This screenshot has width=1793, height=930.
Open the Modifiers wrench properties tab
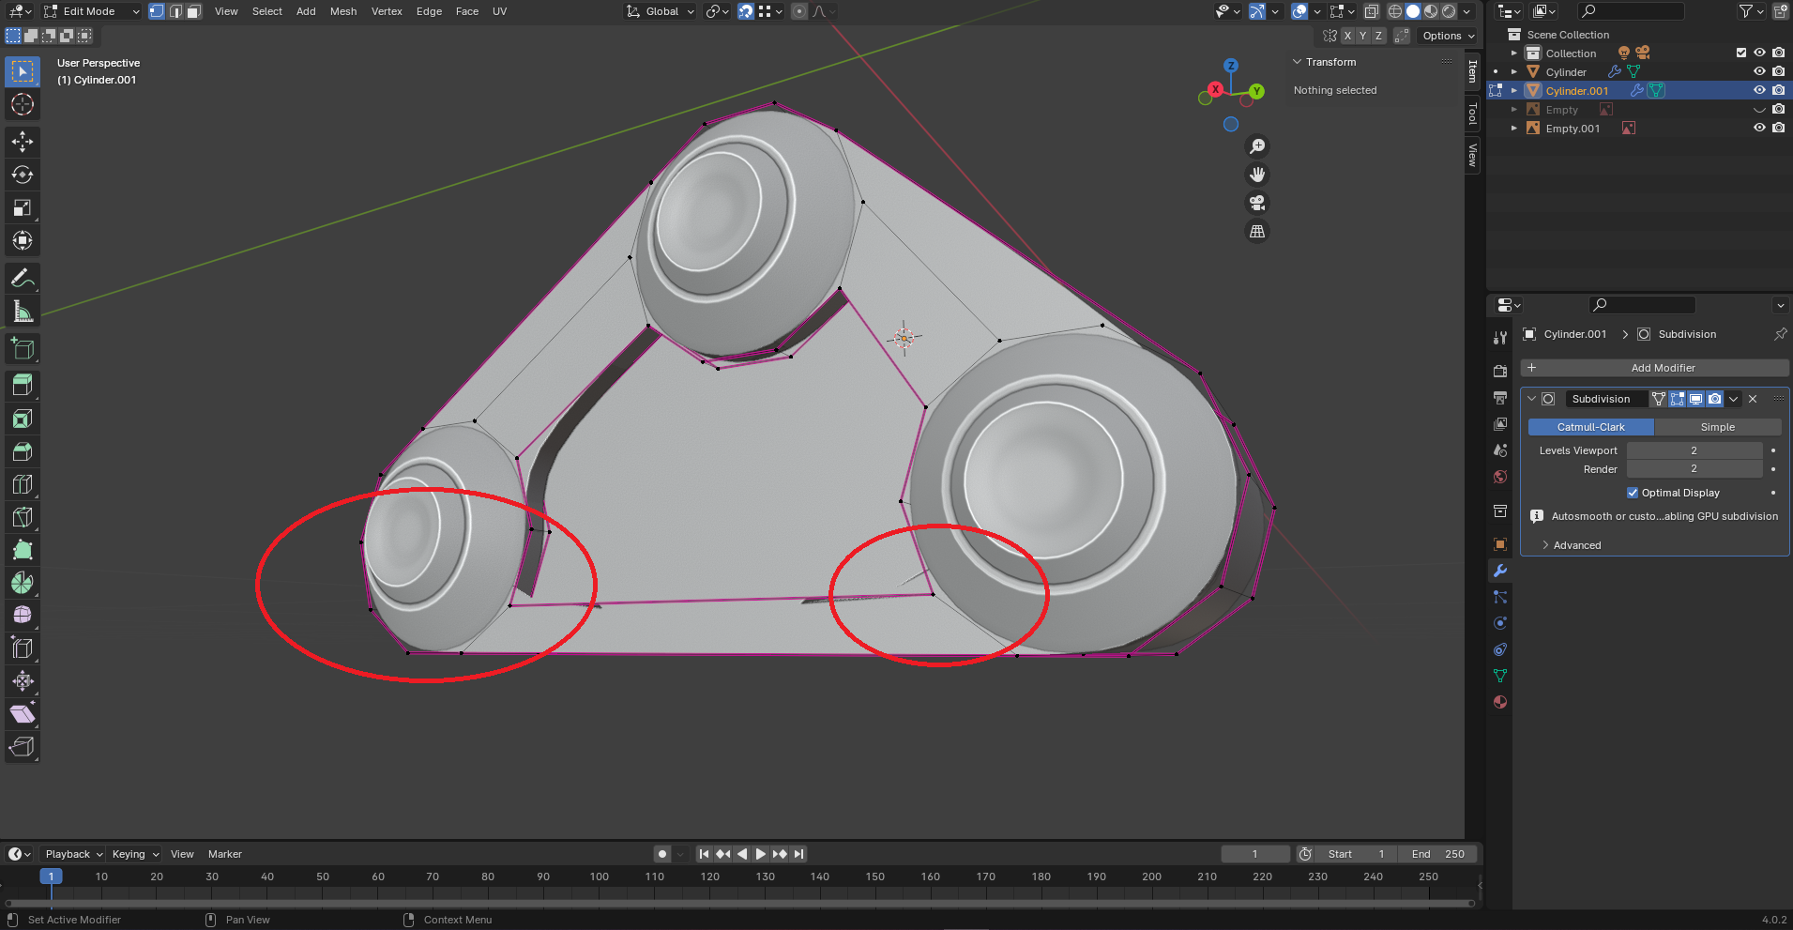click(x=1500, y=571)
